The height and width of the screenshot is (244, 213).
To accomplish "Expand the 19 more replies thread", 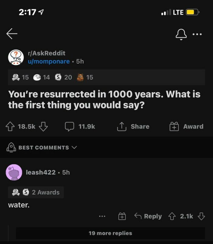I will 110,233.
